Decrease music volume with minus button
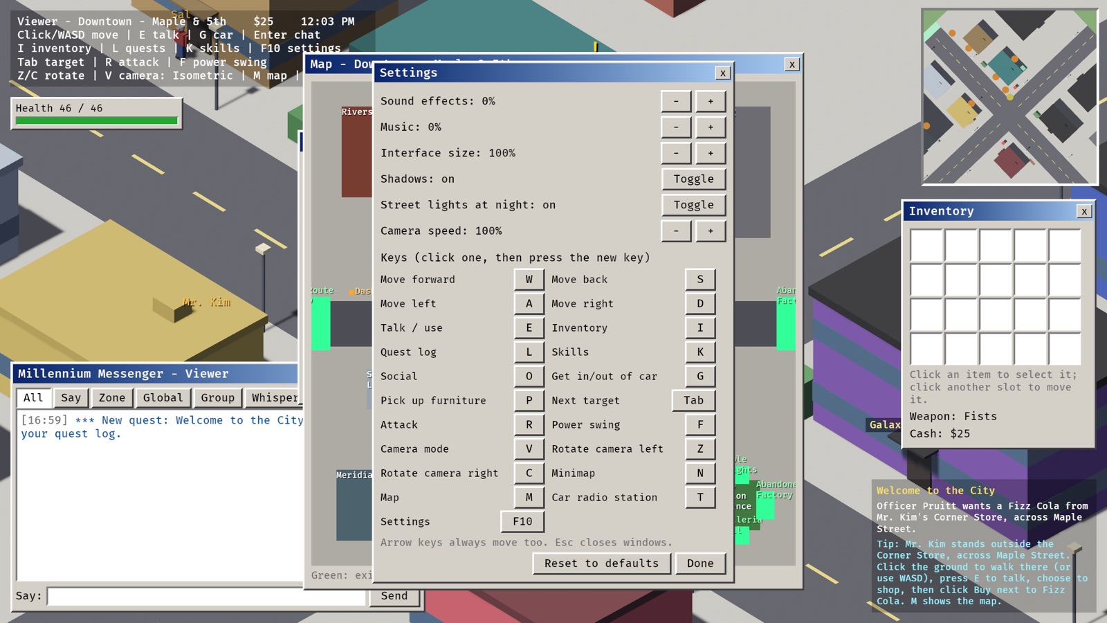This screenshot has width=1107, height=623. [x=676, y=127]
